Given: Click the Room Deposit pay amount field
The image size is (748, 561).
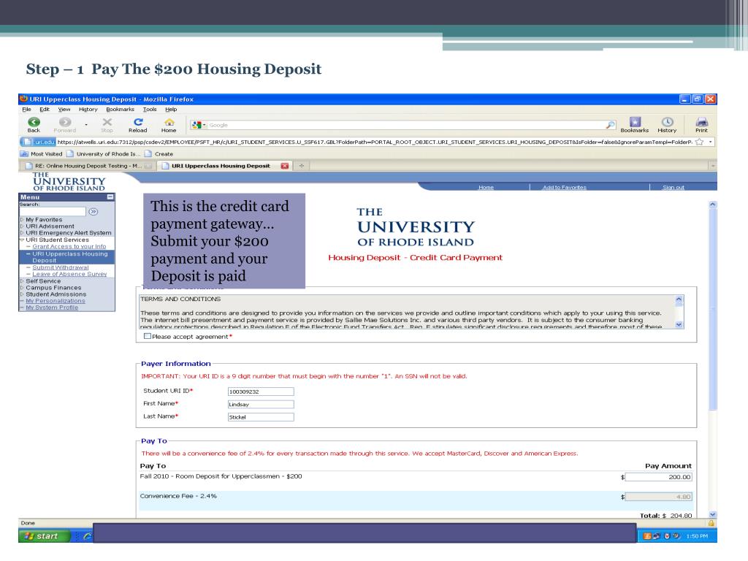Looking at the screenshot, I should [x=658, y=477].
